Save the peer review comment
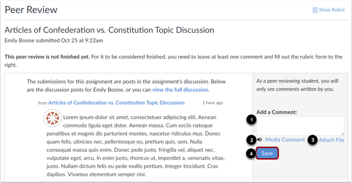This screenshot has height=183, width=352. pyautogui.click(x=267, y=153)
